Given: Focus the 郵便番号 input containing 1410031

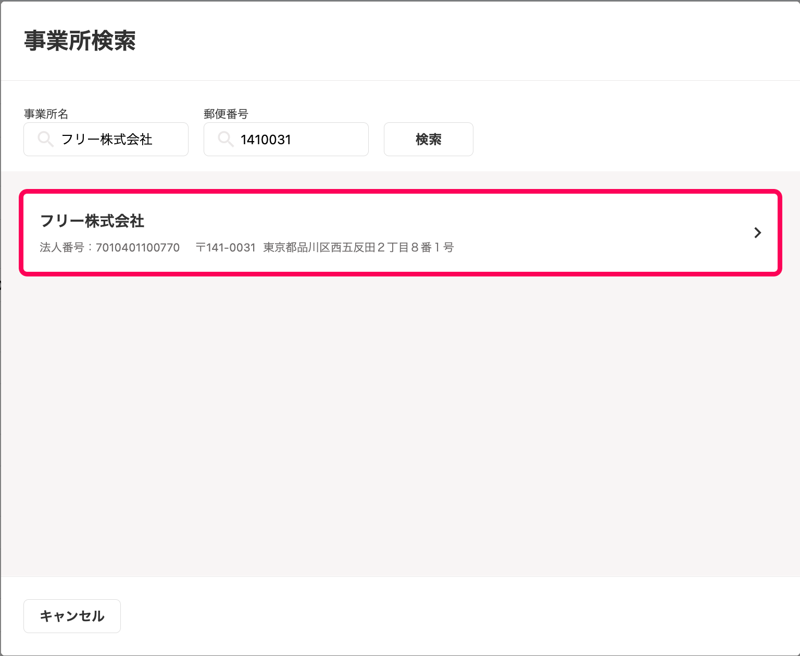Looking at the screenshot, I should click(x=286, y=139).
